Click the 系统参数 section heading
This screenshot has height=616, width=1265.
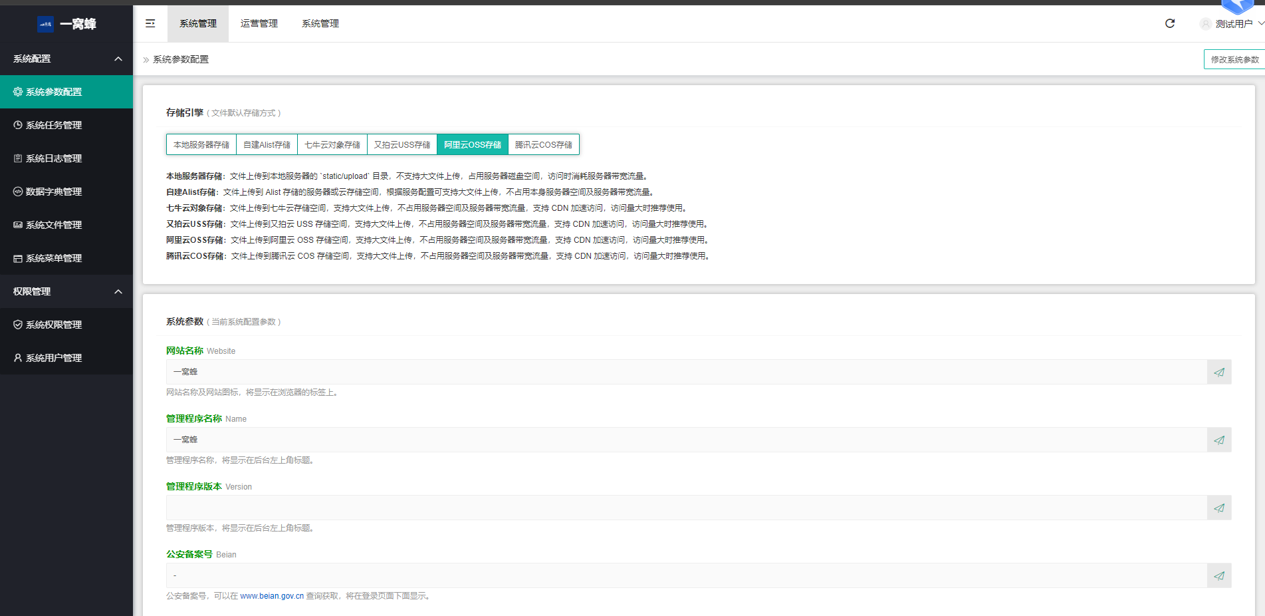[x=185, y=321]
